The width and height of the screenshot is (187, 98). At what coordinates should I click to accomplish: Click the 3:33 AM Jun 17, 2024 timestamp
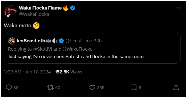pos(27,72)
